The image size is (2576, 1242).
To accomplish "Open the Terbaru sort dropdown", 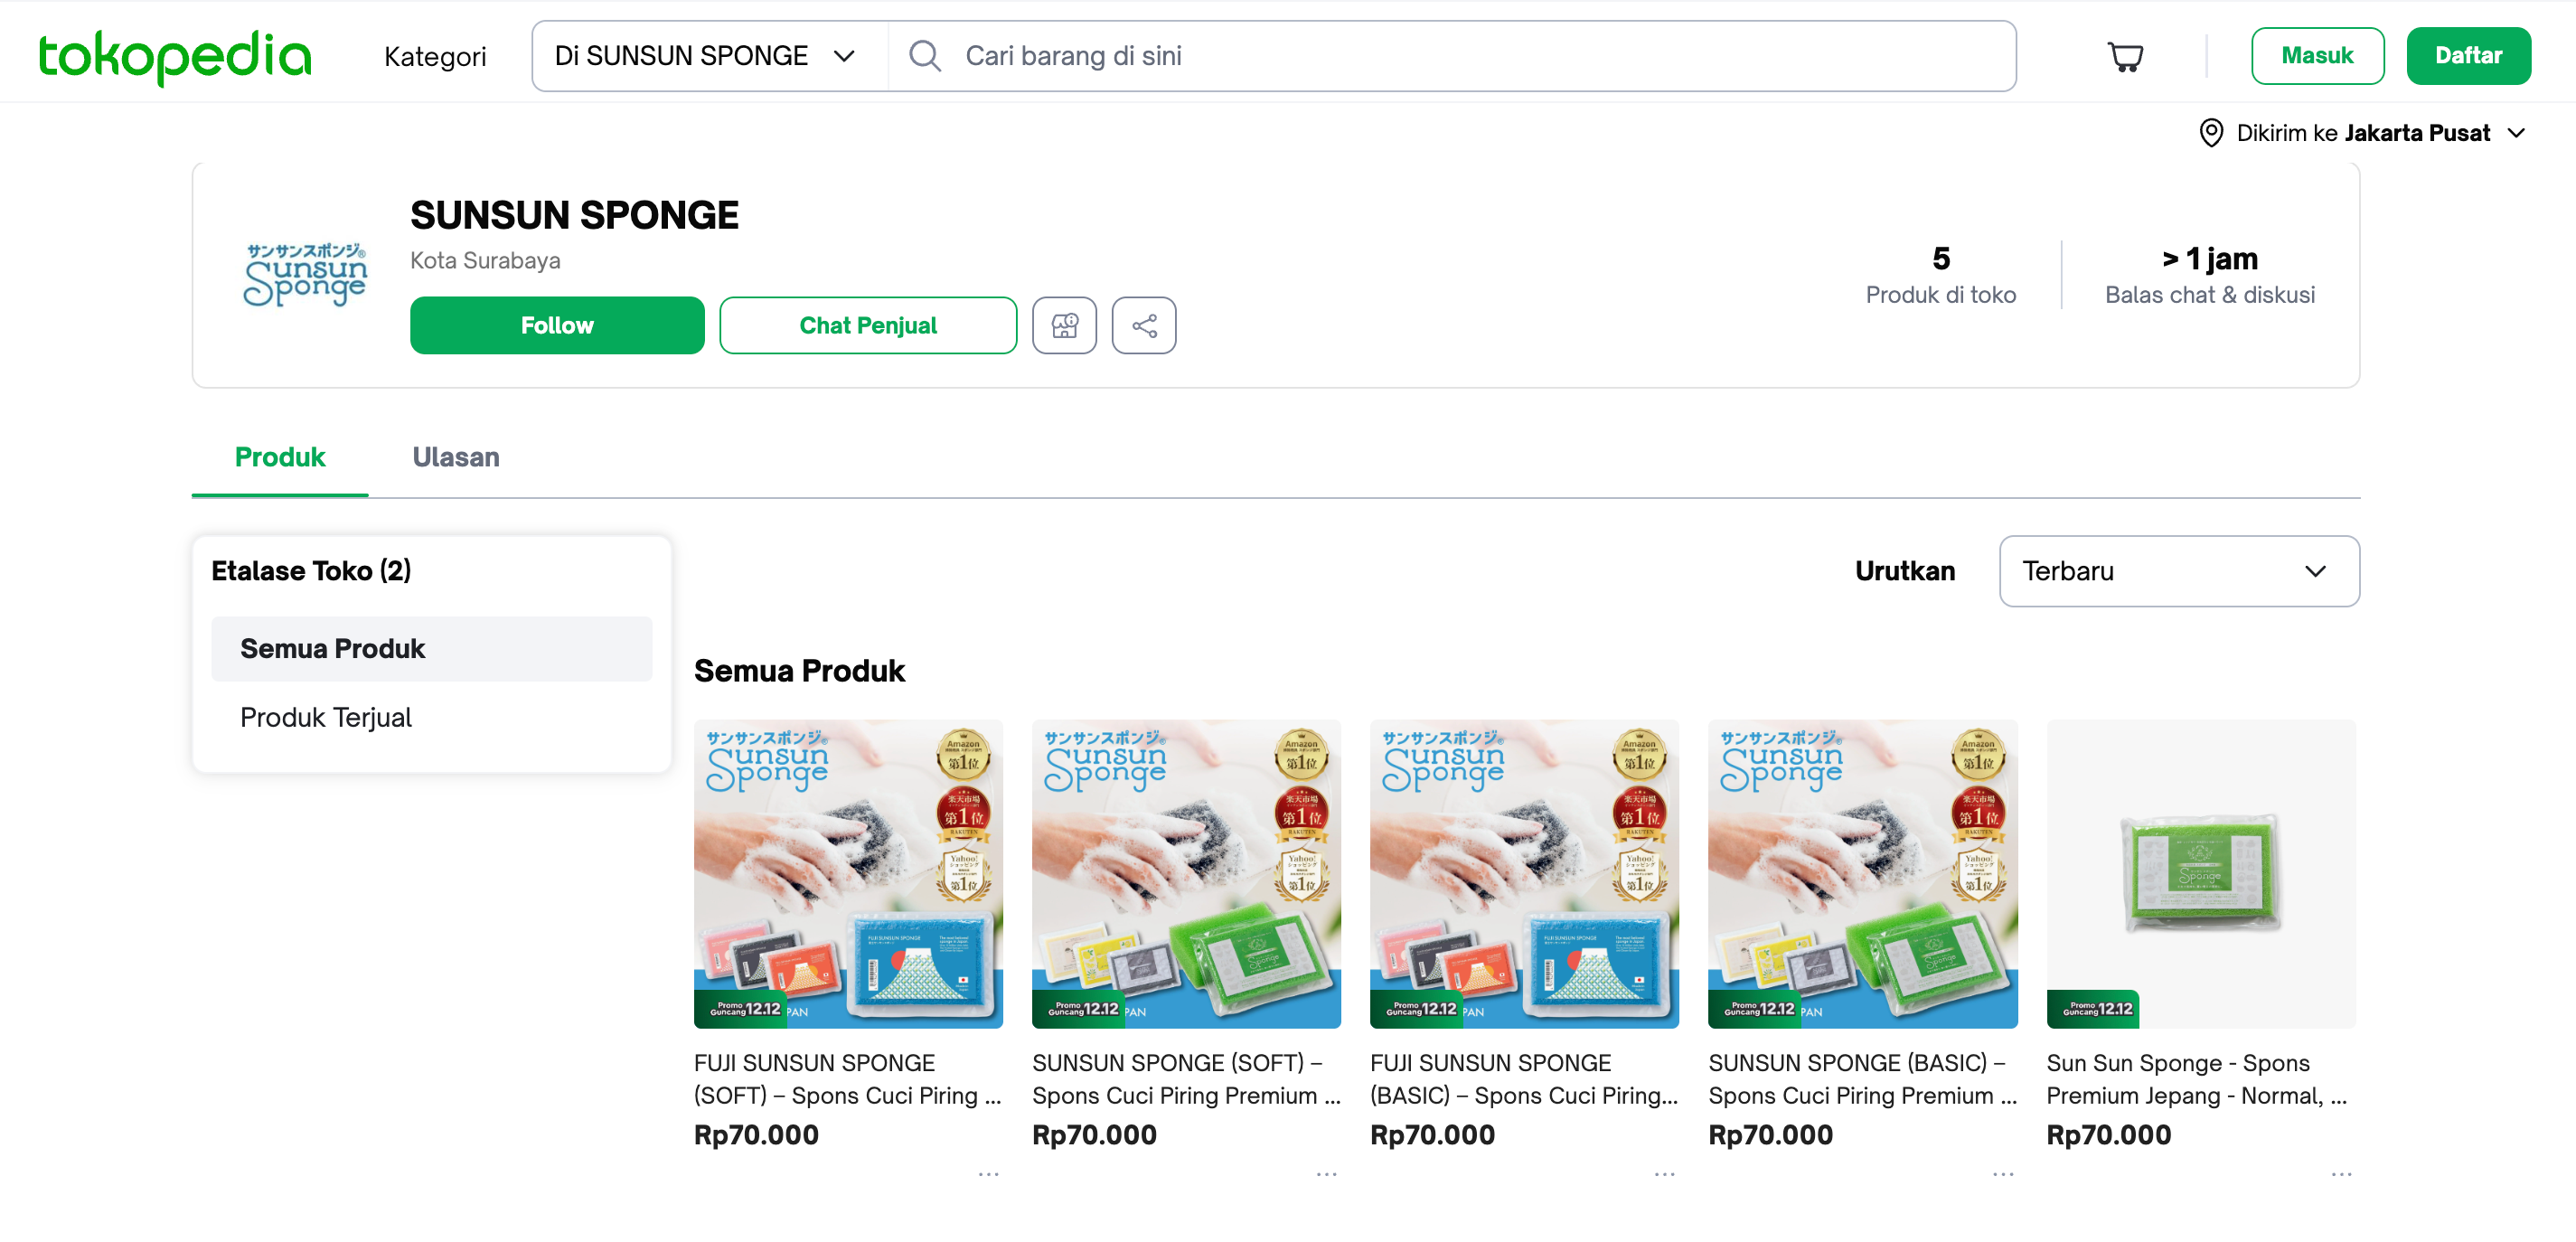I will pos(2178,571).
